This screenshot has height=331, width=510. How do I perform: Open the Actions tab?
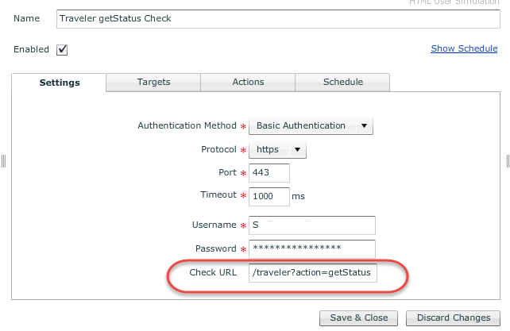pos(248,82)
